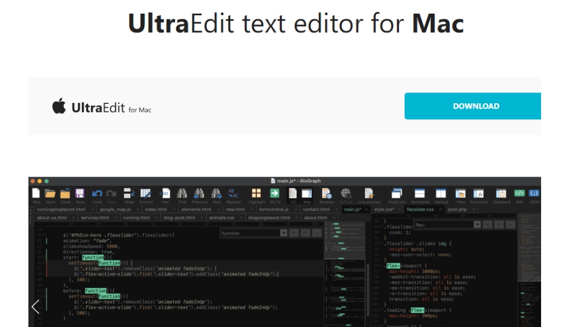Switch to the main.js tab

352,209
